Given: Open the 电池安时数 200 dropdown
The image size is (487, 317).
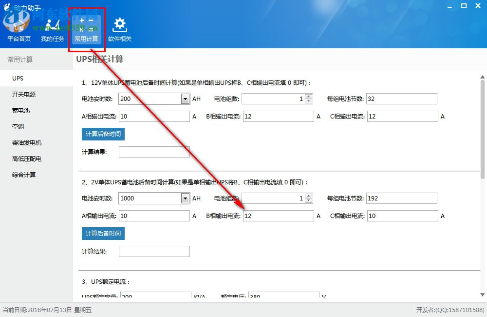Looking at the screenshot, I should [x=185, y=99].
